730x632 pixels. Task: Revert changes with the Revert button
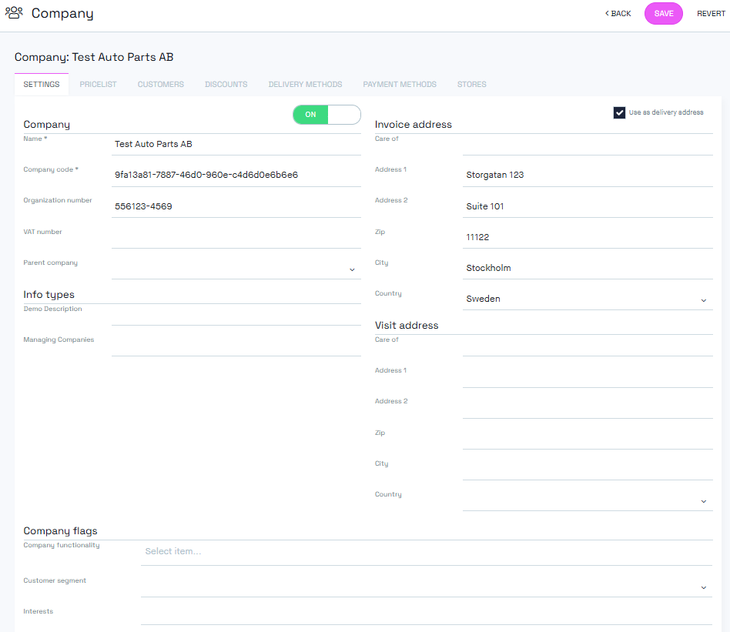point(711,14)
